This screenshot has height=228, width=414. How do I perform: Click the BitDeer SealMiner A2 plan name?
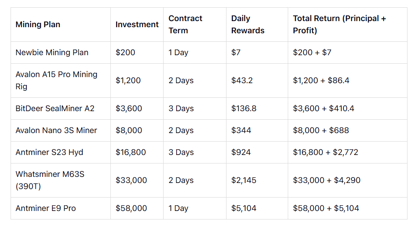(55, 109)
